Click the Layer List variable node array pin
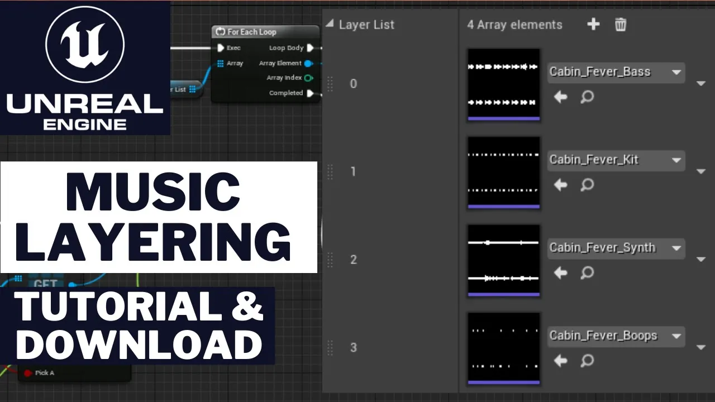Screen dimensions: 715x402 193,89
